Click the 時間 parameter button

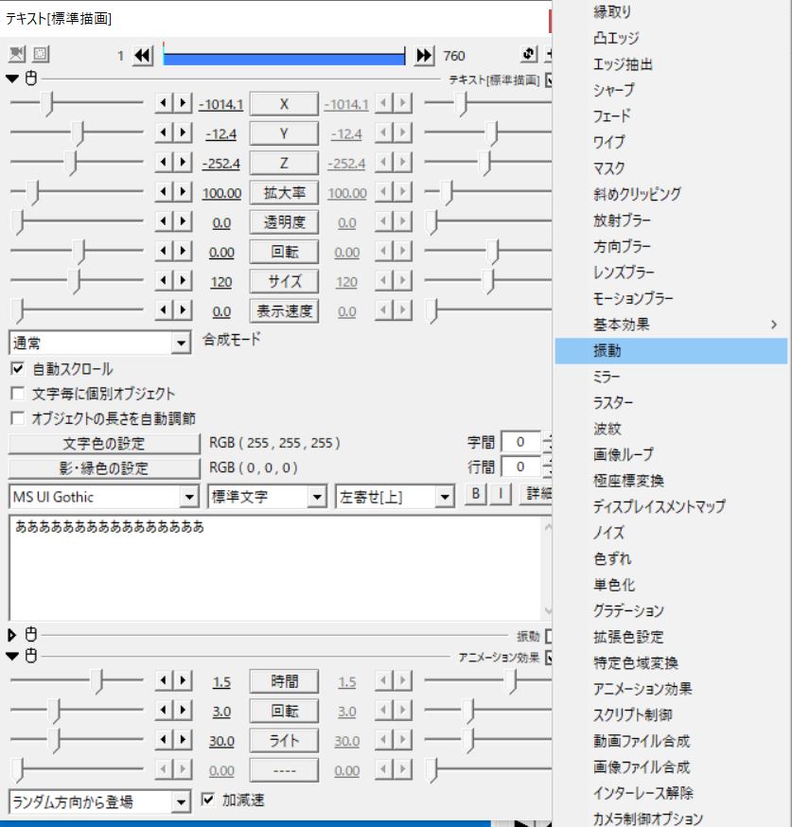coord(284,681)
